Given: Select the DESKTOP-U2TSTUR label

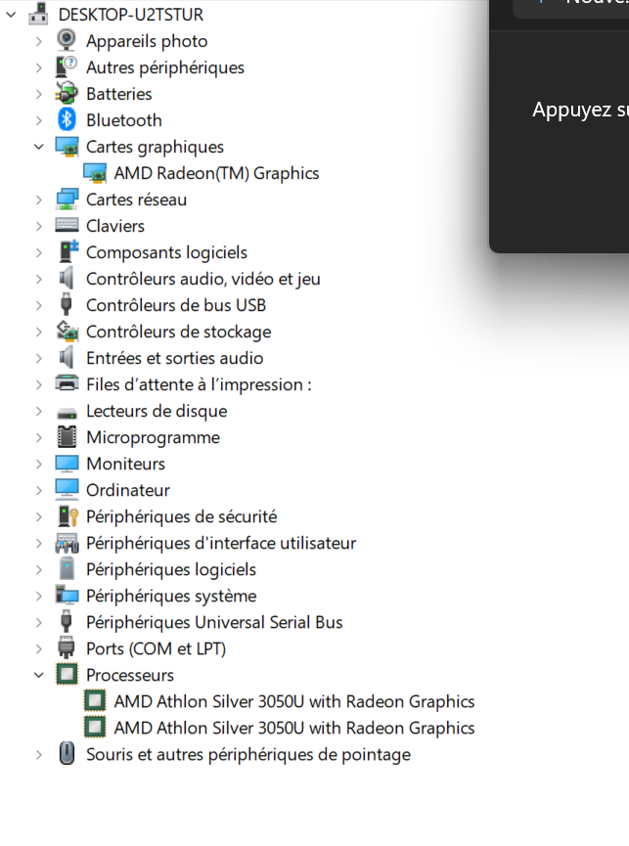Looking at the screenshot, I should click(130, 15).
